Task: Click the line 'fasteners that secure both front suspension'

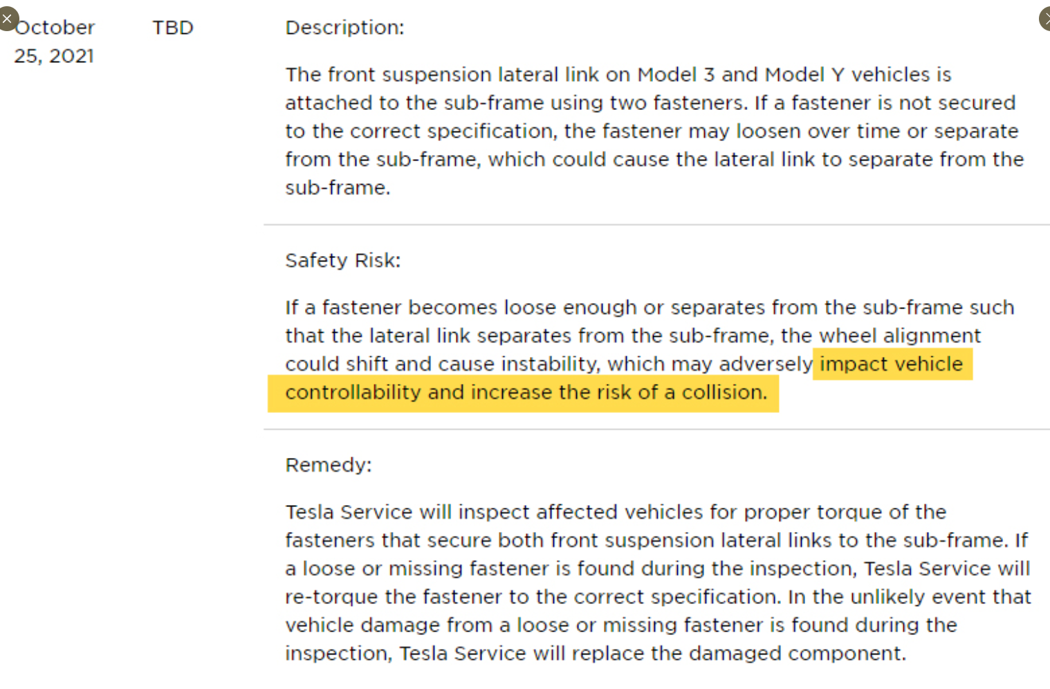Action: [x=656, y=540]
